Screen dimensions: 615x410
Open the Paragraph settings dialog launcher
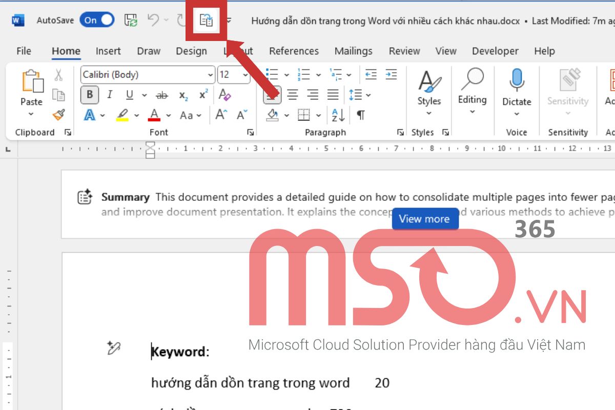400,133
